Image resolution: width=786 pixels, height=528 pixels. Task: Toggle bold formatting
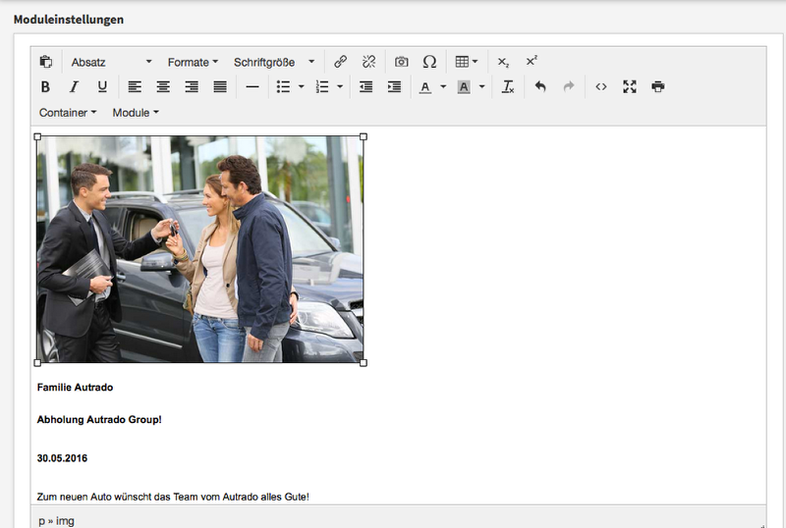tap(45, 87)
